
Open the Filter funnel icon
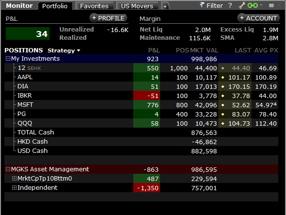pyautogui.click(x=201, y=5)
